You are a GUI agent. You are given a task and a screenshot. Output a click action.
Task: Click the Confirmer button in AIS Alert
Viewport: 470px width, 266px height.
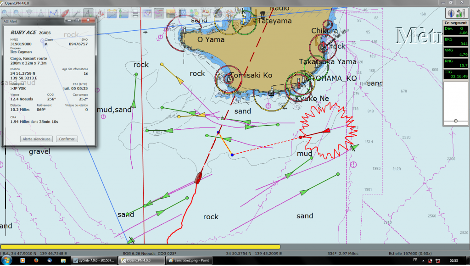pyautogui.click(x=67, y=139)
